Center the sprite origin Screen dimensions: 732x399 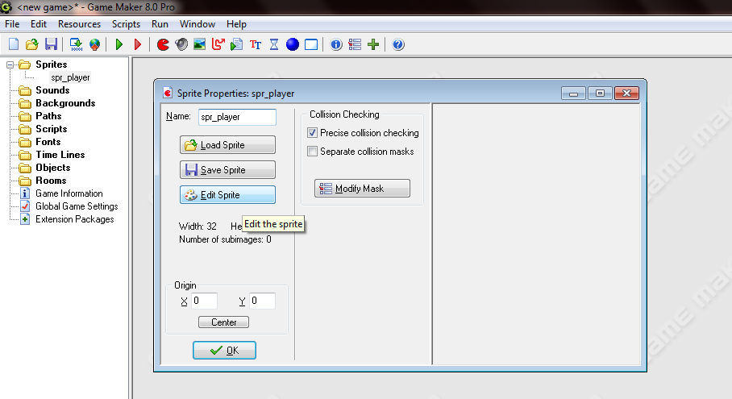pyautogui.click(x=223, y=322)
